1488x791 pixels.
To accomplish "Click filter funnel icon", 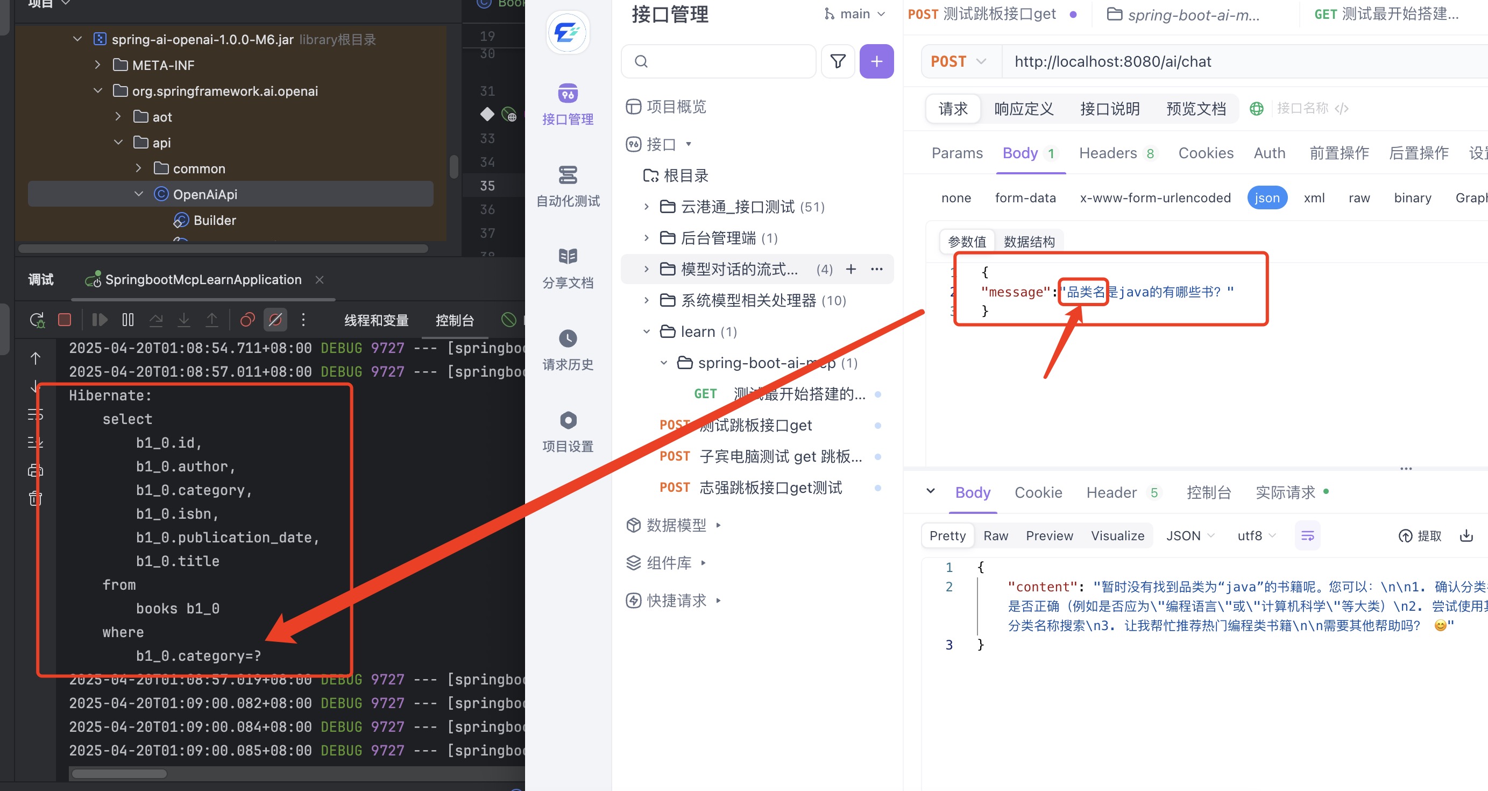I will (x=838, y=61).
